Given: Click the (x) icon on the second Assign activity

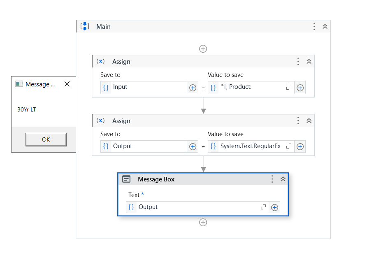Looking at the screenshot, I should click(x=100, y=121).
